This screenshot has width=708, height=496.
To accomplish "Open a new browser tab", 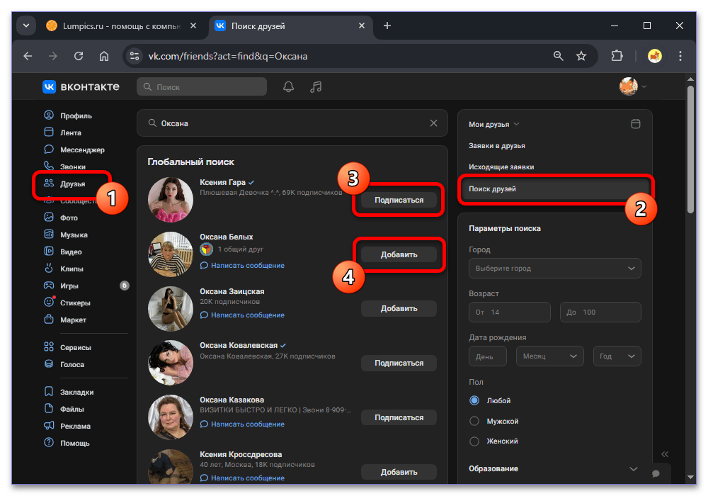I will click(387, 26).
